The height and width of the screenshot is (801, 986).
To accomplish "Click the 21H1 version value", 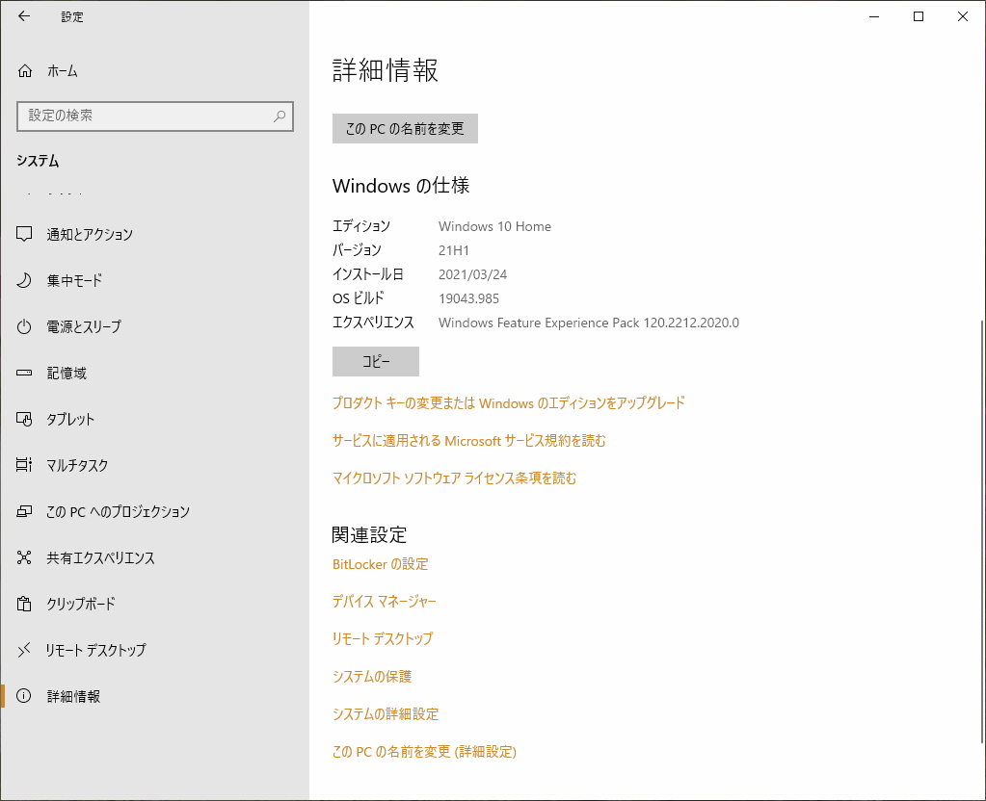I will coord(453,250).
